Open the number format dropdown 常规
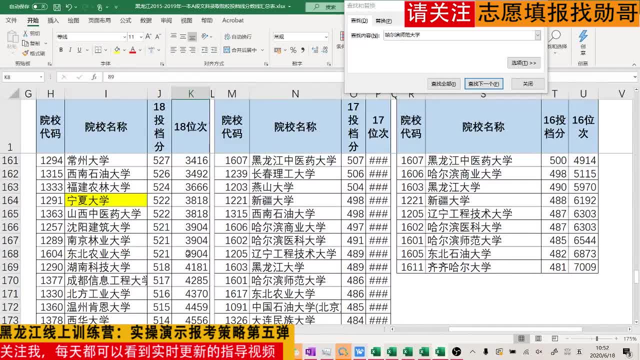 point(326,37)
